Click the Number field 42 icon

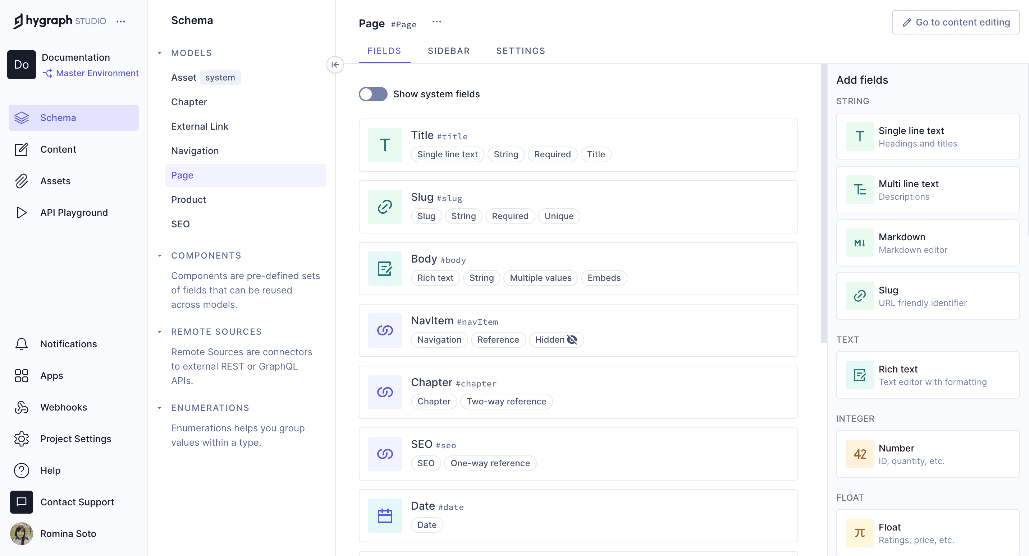pos(860,454)
